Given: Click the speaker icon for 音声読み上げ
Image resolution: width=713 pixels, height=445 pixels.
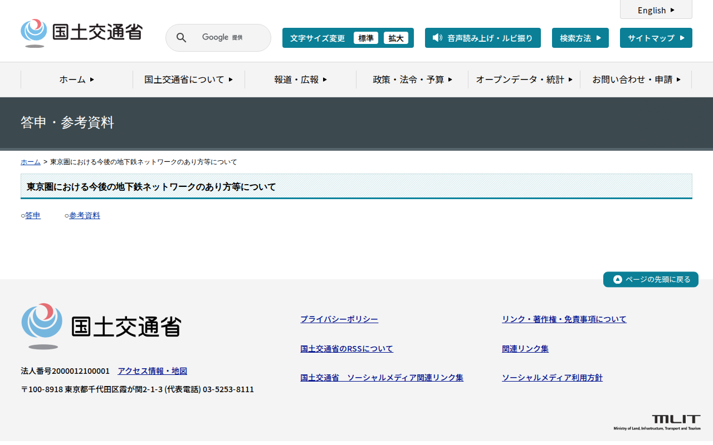Looking at the screenshot, I should coord(437,38).
